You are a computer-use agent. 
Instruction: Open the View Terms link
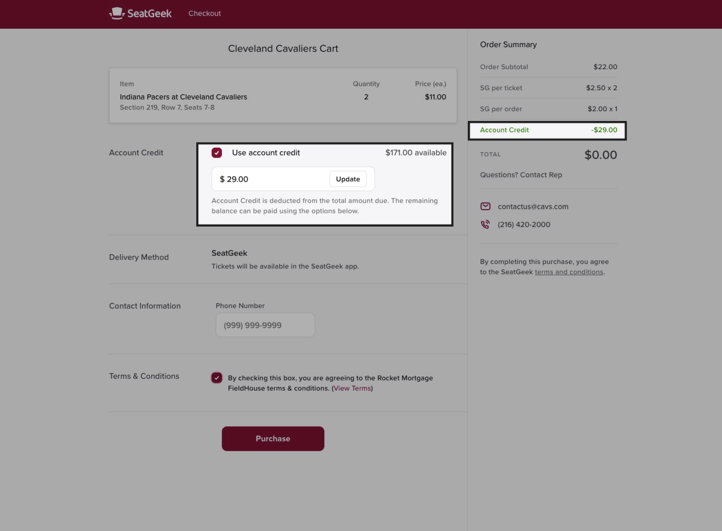(x=352, y=389)
